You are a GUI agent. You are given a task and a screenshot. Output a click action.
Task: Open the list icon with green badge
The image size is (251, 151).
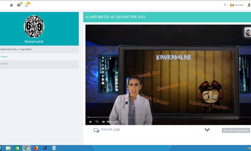19,5
